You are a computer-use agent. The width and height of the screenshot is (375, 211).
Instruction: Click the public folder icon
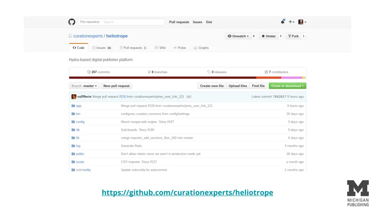[73, 154]
